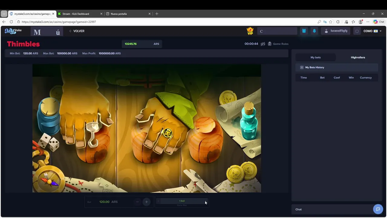
Task: Open the lucassdf5gfg account button
Action: pyautogui.click(x=336, y=31)
